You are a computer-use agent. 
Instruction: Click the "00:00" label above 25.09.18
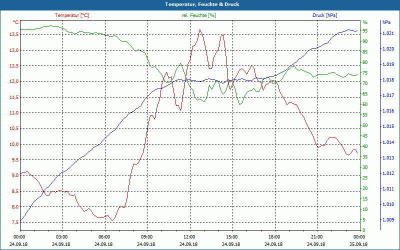(x=358, y=237)
